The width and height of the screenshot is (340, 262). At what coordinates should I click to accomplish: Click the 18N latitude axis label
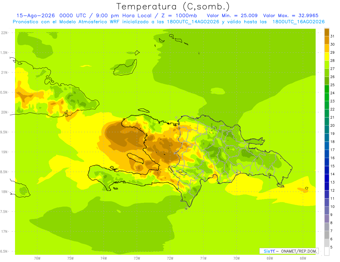[x=5, y=192]
